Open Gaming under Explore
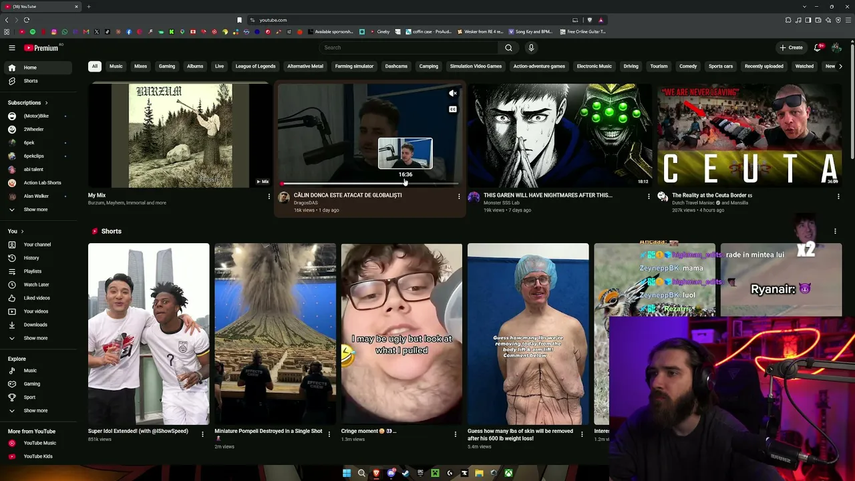Viewport: 855px width, 481px height. point(38,384)
